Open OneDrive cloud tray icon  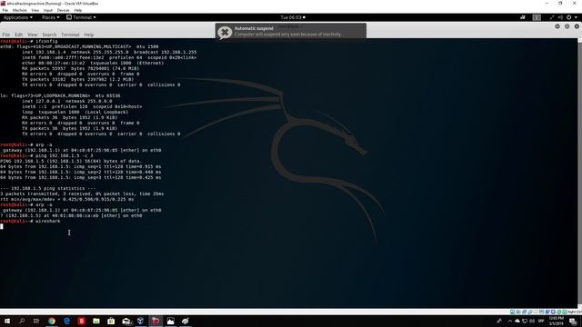coord(517,321)
